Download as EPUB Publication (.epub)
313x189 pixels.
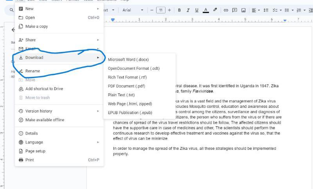[140, 113]
